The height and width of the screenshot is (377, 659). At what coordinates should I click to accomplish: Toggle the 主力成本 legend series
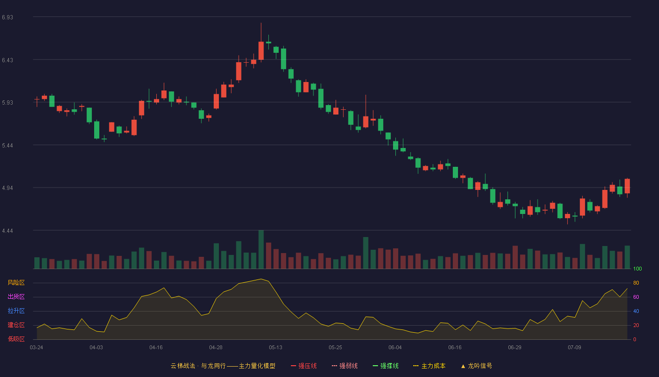(429, 366)
